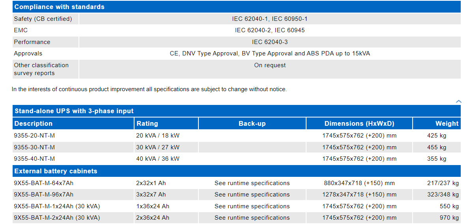Click the 'Weight' column header
The width and height of the screenshot is (471, 224).
pos(447,123)
